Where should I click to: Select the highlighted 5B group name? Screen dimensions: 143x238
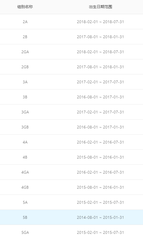tap(25, 217)
